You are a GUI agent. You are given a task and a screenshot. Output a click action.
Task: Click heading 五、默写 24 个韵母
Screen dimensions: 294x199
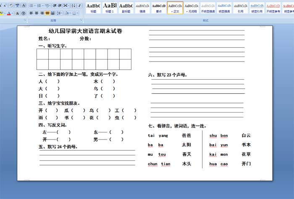[x=58, y=147]
